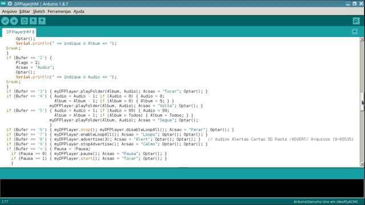
Task: Click the 'indique o Audio' println line
Action: click(66, 77)
